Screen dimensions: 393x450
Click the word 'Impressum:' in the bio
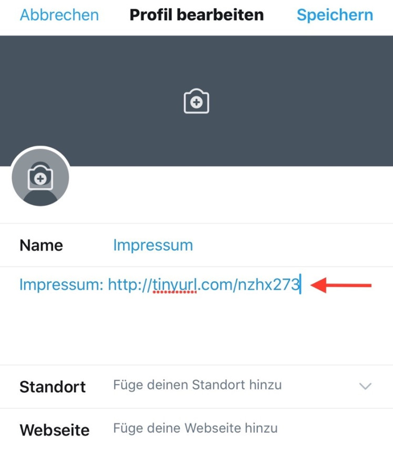point(61,285)
